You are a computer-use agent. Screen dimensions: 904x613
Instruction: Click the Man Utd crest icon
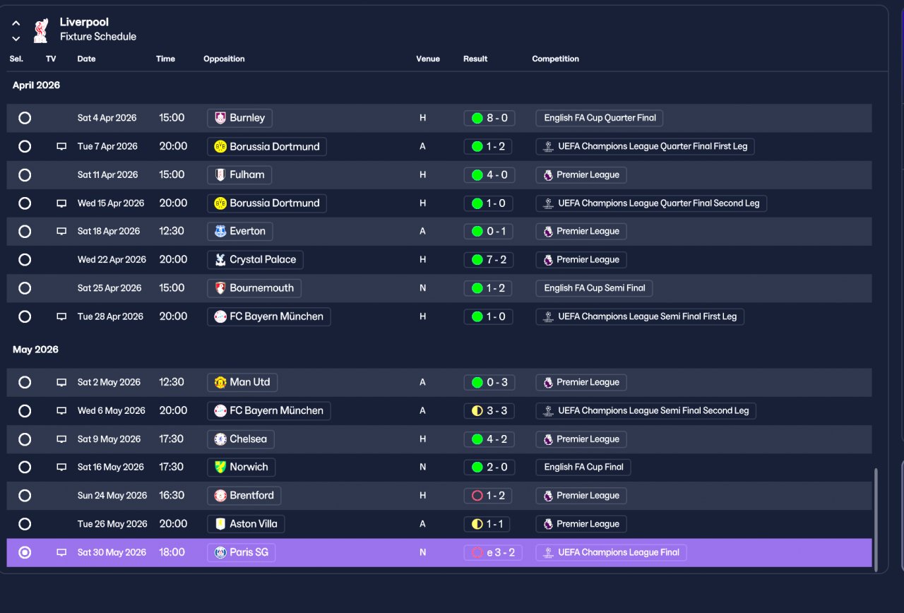(220, 382)
